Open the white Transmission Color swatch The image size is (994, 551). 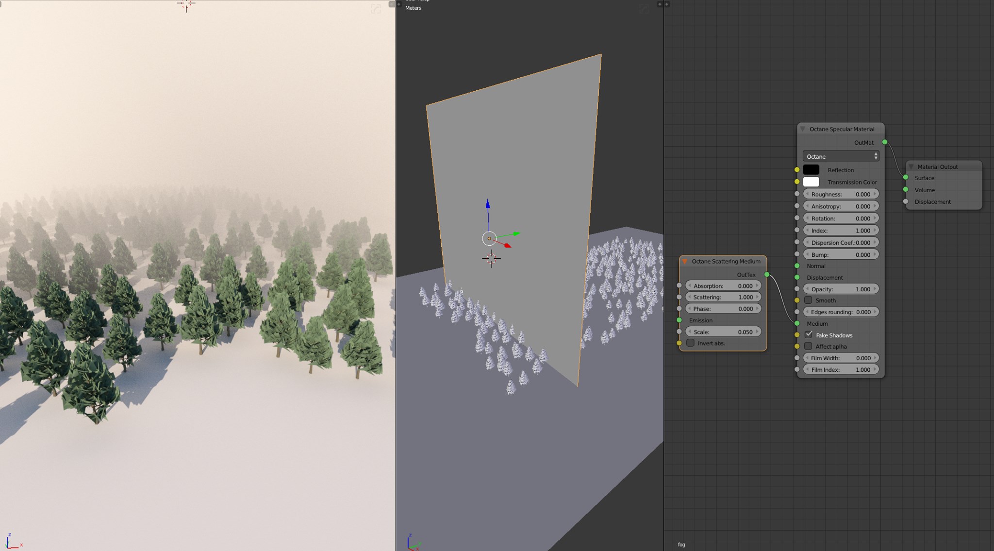(811, 182)
